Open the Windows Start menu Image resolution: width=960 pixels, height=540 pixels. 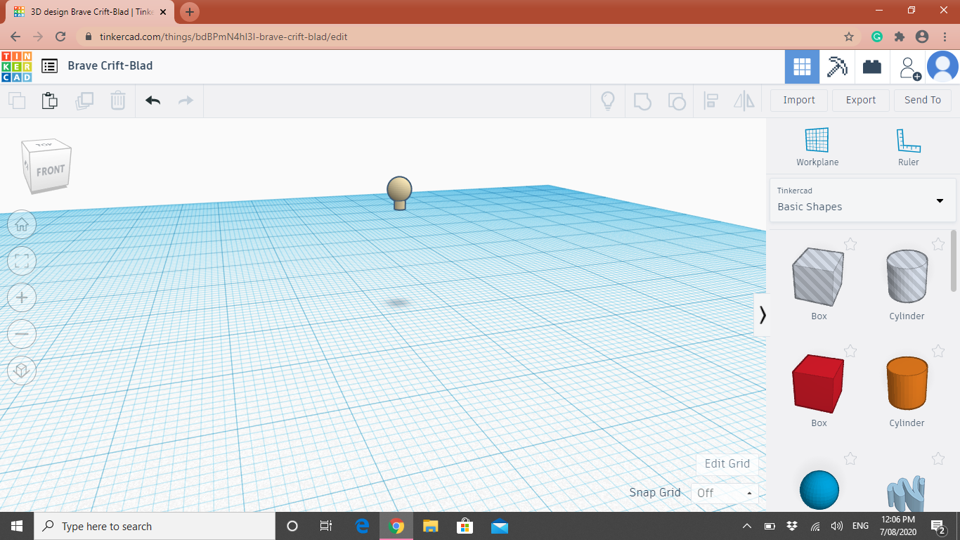click(x=17, y=526)
